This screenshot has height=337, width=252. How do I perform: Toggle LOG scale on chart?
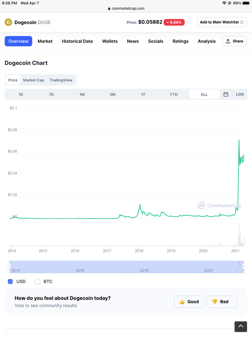[240, 94]
